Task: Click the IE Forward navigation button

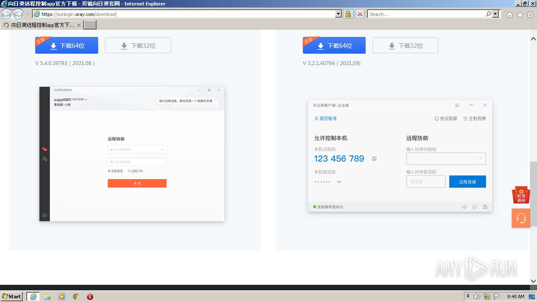Action: pos(18,14)
